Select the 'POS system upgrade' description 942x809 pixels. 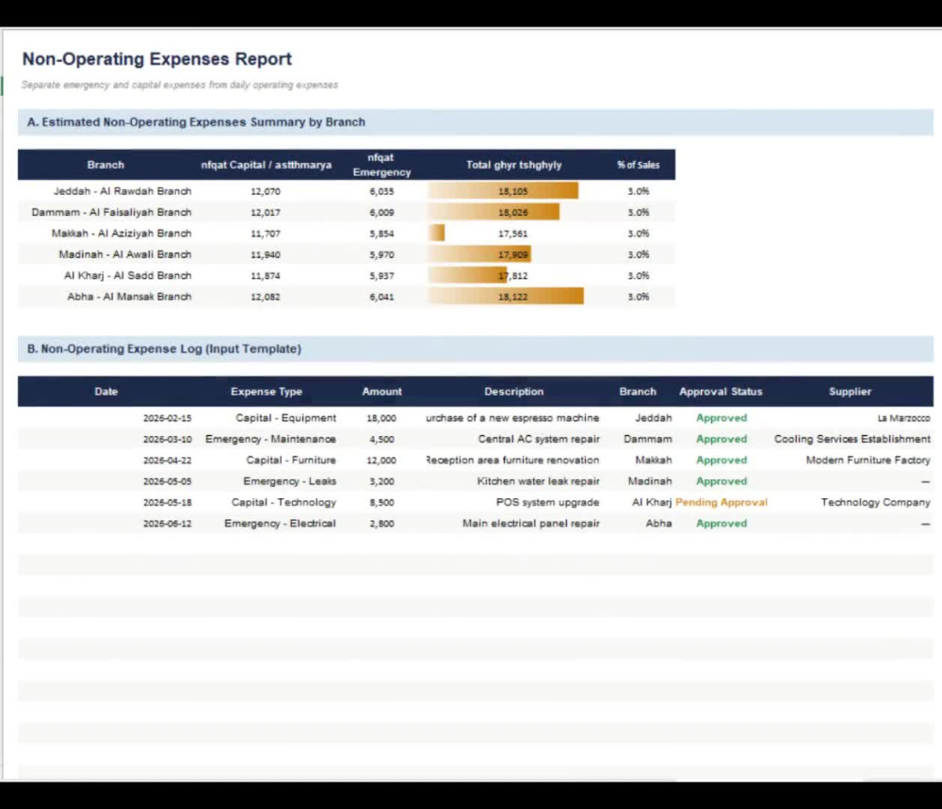(x=547, y=502)
